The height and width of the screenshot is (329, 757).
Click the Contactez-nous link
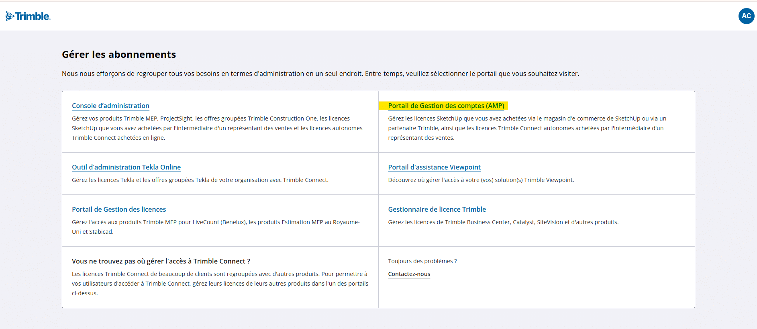coord(409,274)
